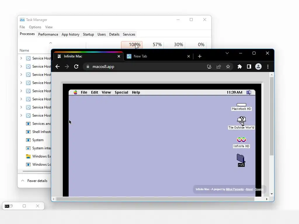Click the browser vertical scrollbar thumb
Screen dimensions: 299x224
(272, 116)
